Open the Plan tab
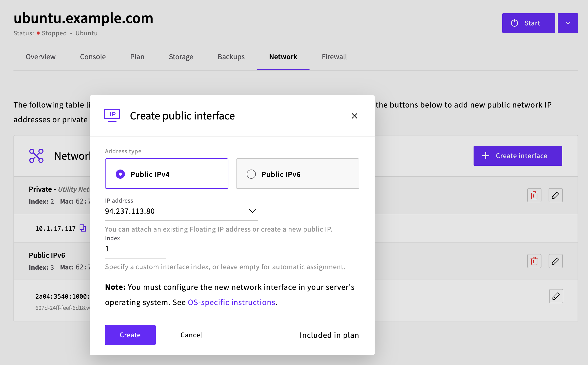588x365 pixels. pyautogui.click(x=137, y=57)
